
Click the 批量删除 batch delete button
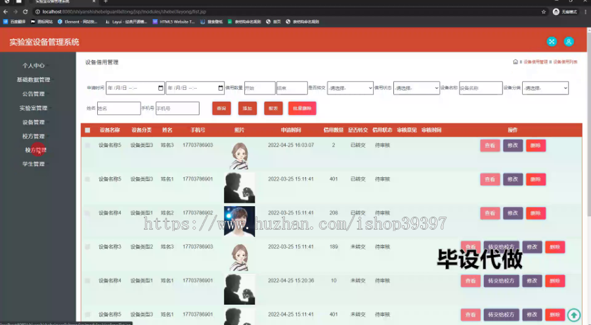click(x=302, y=108)
